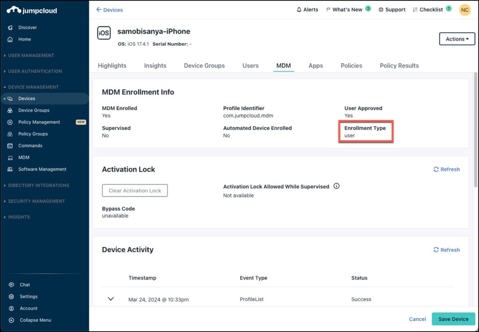Open the Highlights tab for the device
The width and height of the screenshot is (479, 332).
[x=112, y=65]
